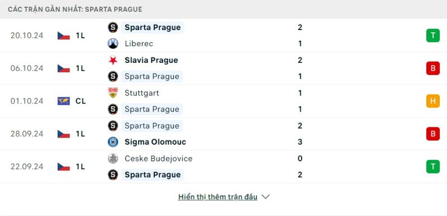Click the Stuttgart club crest icon
This screenshot has width=447, height=216.
(x=113, y=93)
